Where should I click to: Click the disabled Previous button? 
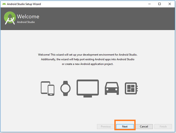click(106, 126)
